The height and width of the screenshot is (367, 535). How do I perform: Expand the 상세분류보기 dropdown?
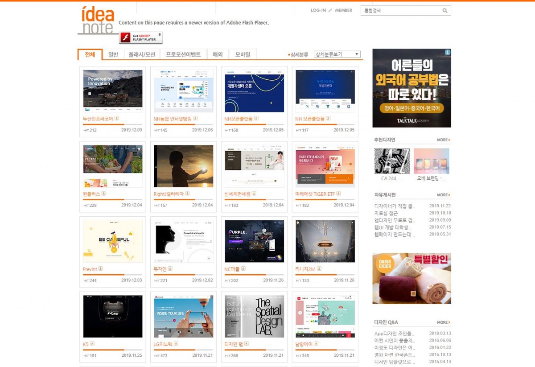pyautogui.click(x=337, y=54)
